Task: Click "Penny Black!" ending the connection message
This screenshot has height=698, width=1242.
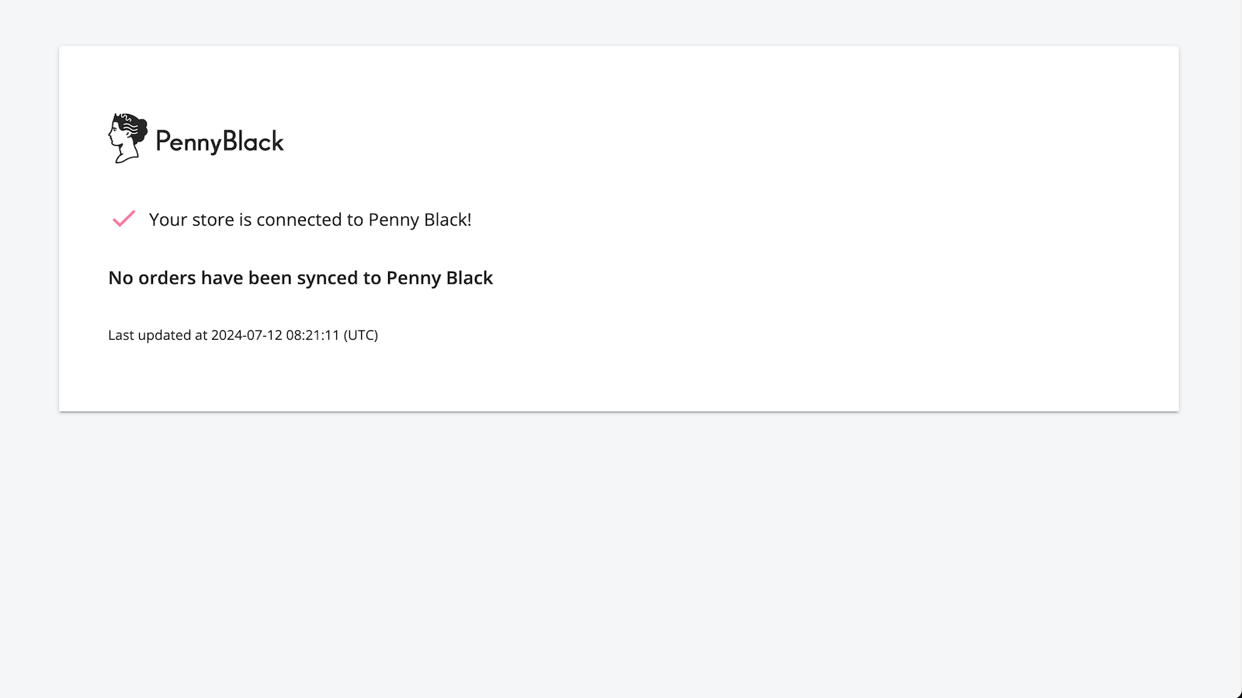Action: click(419, 219)
